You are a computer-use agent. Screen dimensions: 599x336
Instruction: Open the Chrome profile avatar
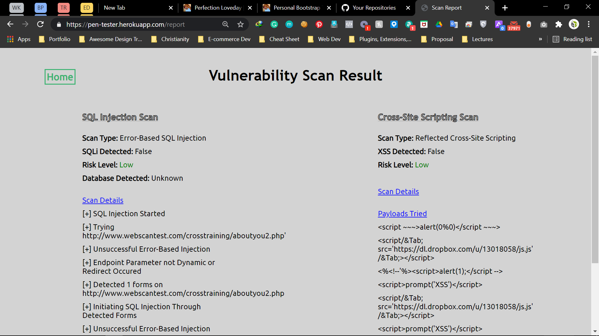pyautogui.click(x=574, y=24)
